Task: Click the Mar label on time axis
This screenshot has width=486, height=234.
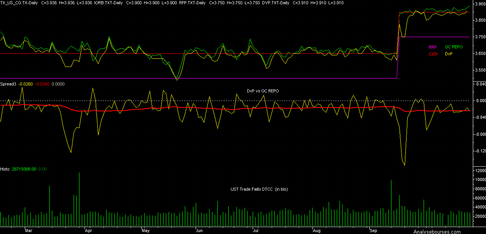Action: coord(28,231)
